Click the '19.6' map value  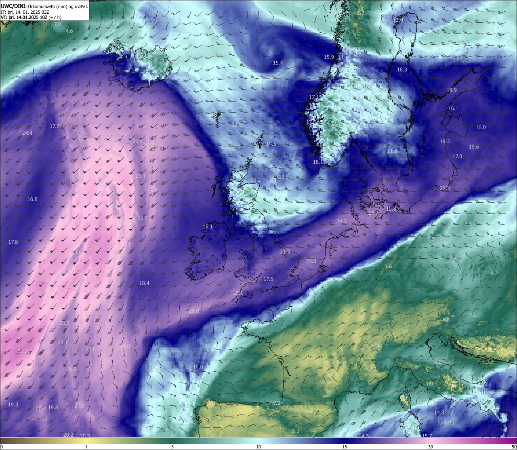coord(474,147)
